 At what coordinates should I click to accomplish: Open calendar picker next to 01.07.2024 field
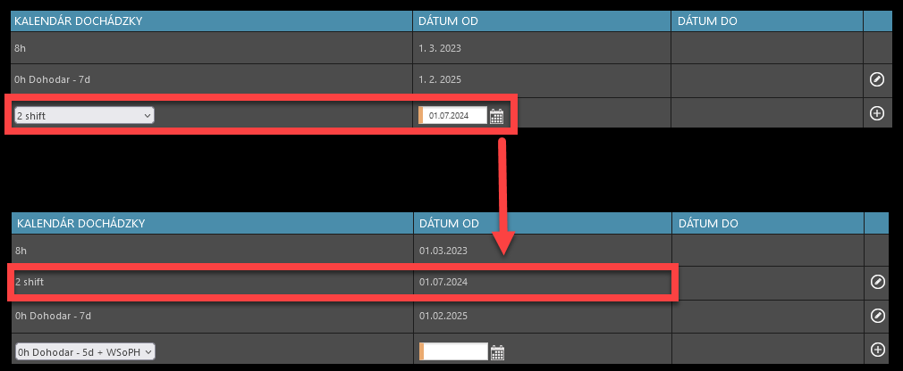(x=497, y=116)
